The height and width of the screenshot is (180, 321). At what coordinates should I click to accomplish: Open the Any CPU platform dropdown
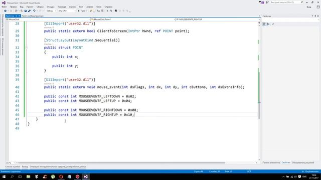[67, 11]
